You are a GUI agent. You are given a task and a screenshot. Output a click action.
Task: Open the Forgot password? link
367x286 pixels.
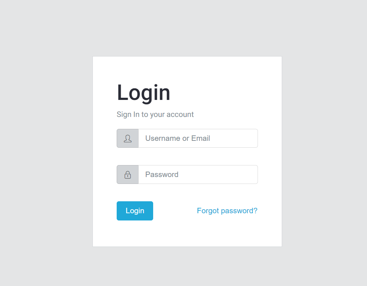(x=227, y=211)
